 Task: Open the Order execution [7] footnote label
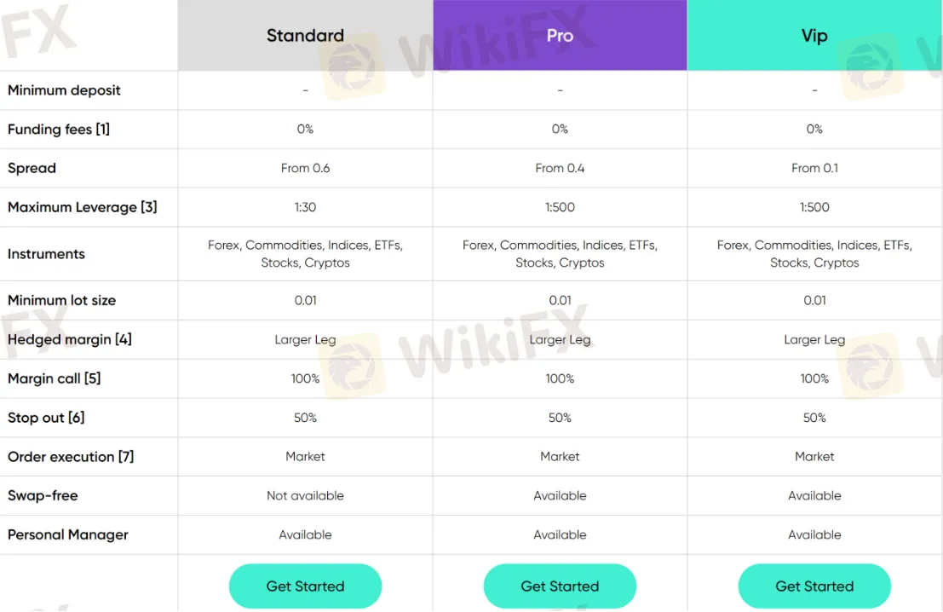point(71,457)
